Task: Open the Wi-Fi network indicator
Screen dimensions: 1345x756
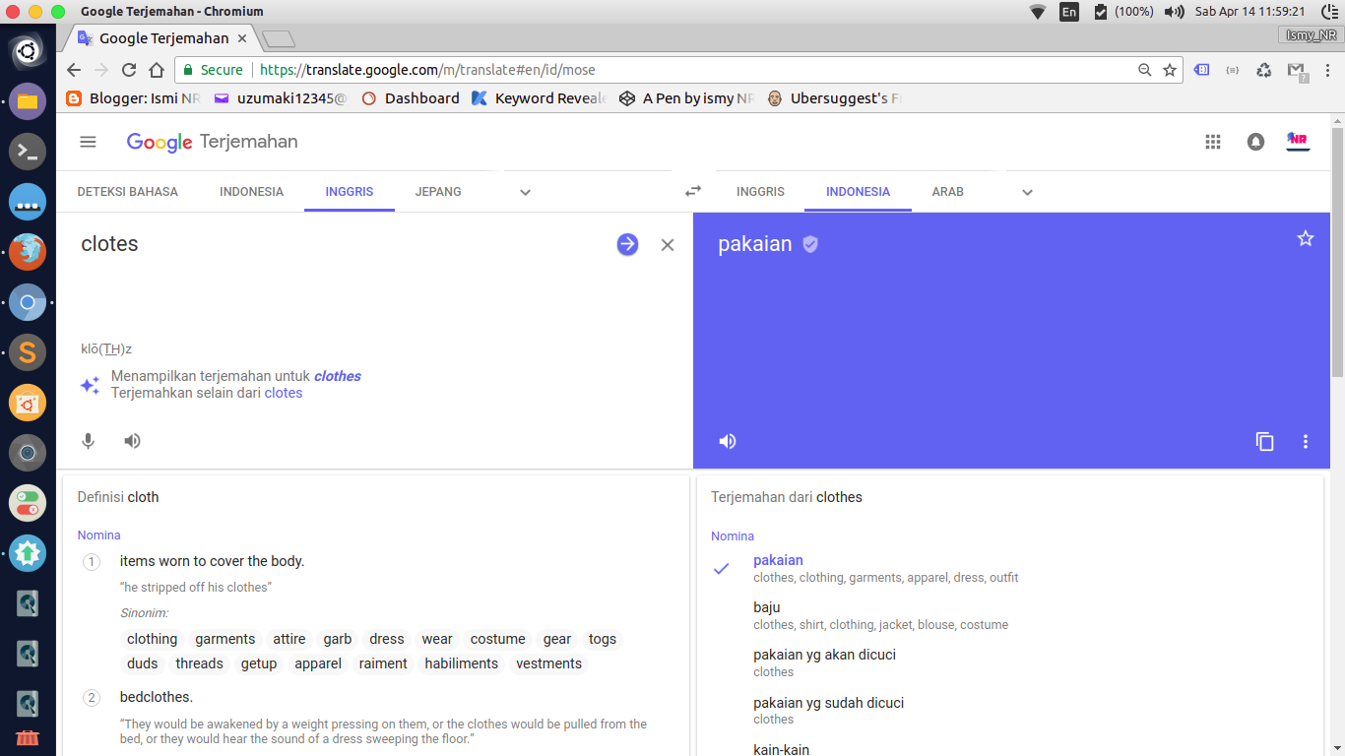Action: [1038, 12]
